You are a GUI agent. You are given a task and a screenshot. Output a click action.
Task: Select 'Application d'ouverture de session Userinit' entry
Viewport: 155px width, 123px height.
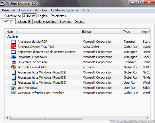[46, 52]
